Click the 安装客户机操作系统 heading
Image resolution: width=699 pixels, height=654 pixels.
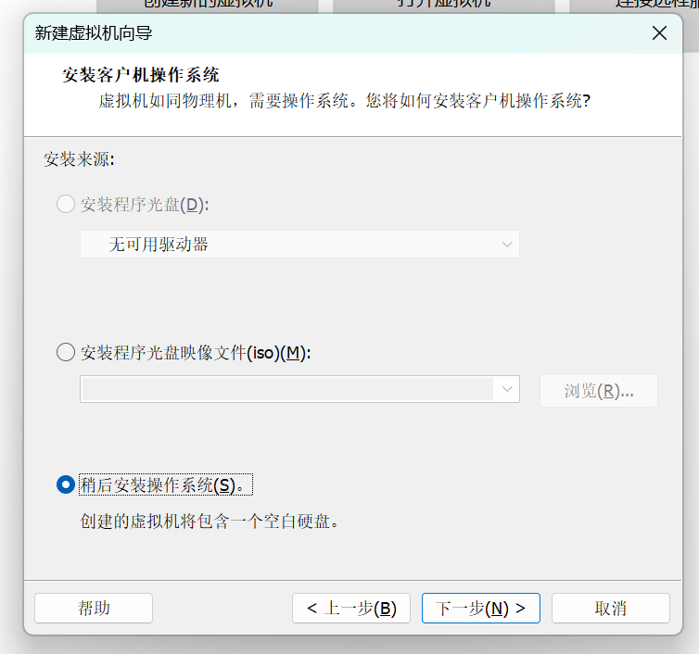click(x=140, y=75)
